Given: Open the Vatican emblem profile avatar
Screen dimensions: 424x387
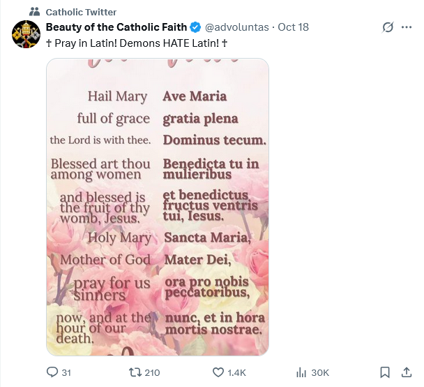Looking at the screenshot, I should [x=26, y=34].
